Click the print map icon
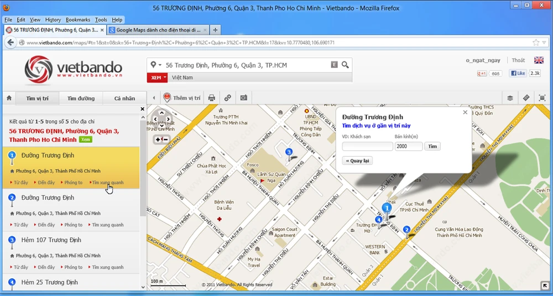 [x=211, y=98]
